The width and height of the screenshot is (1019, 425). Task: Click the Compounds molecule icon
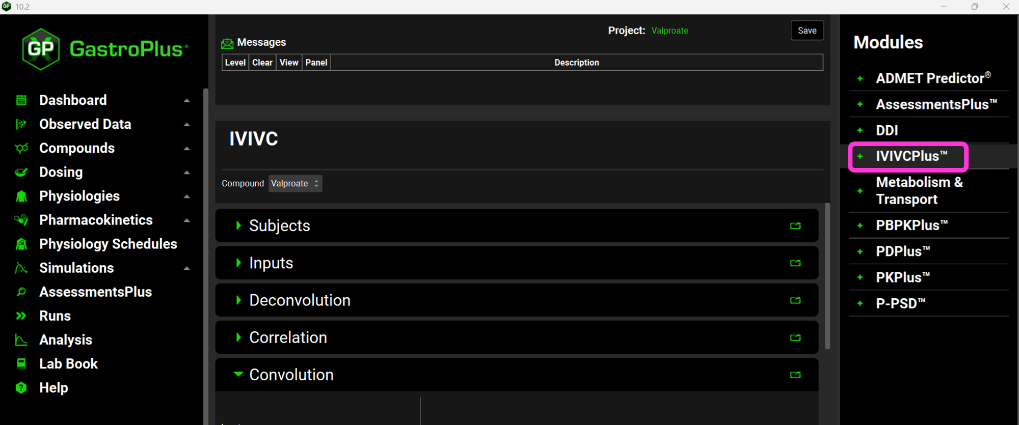point(21,148)
